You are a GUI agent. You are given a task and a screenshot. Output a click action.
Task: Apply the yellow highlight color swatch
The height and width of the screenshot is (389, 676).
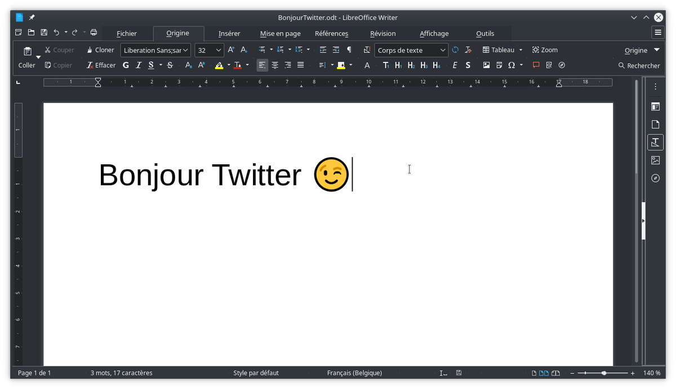click(219, 65)
